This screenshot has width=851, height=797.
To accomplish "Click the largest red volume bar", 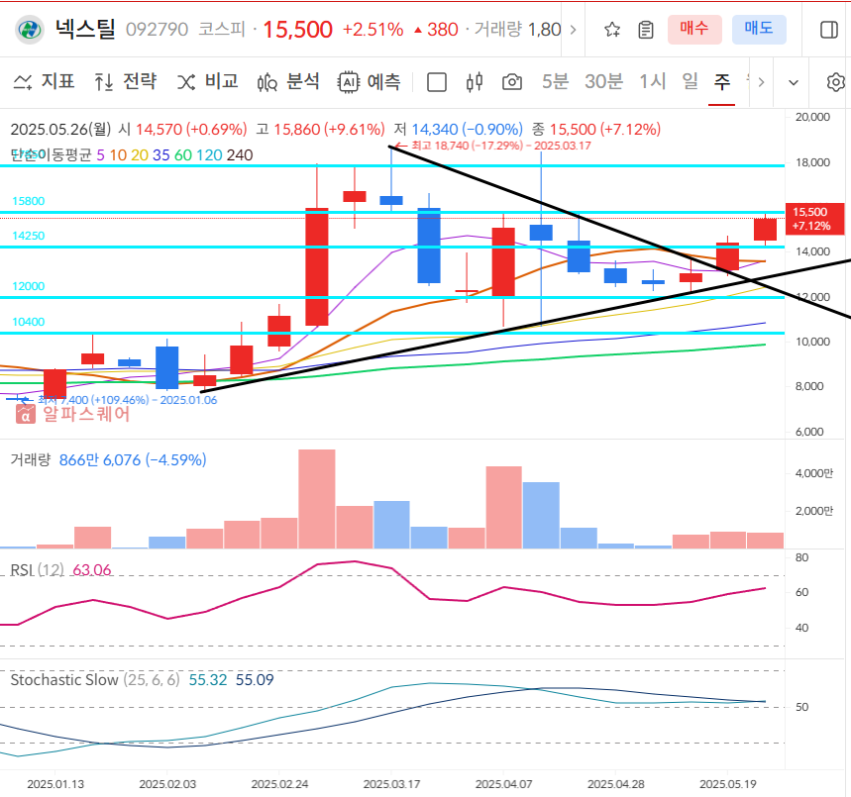I will [317, 499].
